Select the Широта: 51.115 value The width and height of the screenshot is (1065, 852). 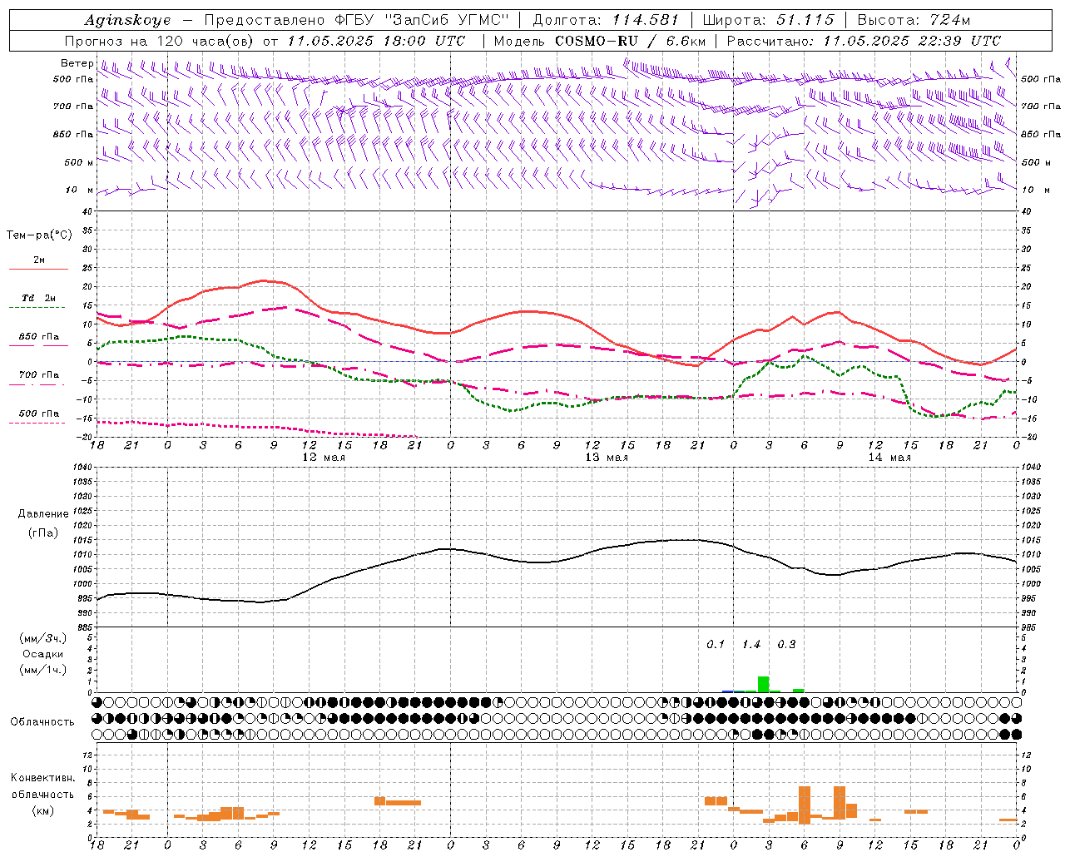[768, 20]
